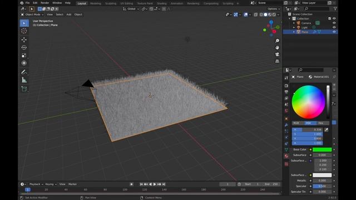This screenshot has height=200, width=356.
Task: Open the Tool properties tab
Action: (x=286, y=78)
